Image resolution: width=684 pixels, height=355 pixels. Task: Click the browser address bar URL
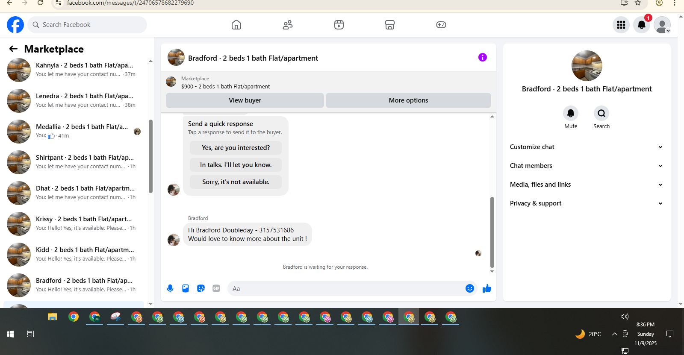[x=130, y=3]
